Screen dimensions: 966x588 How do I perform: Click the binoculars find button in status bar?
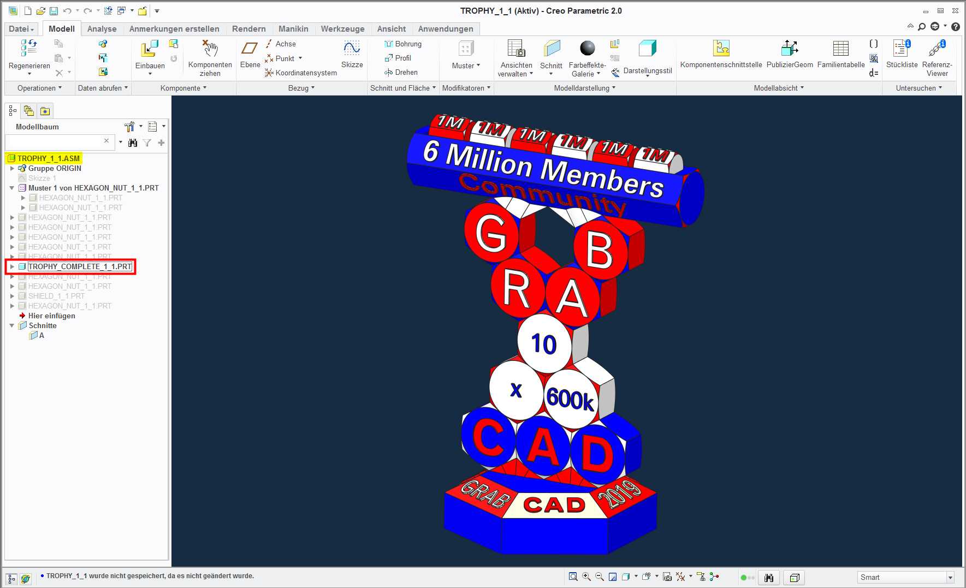pos(769,578)
